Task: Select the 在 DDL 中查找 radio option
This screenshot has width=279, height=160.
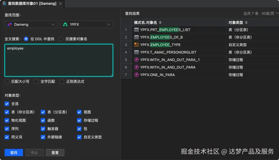Action: pos(26,39)
